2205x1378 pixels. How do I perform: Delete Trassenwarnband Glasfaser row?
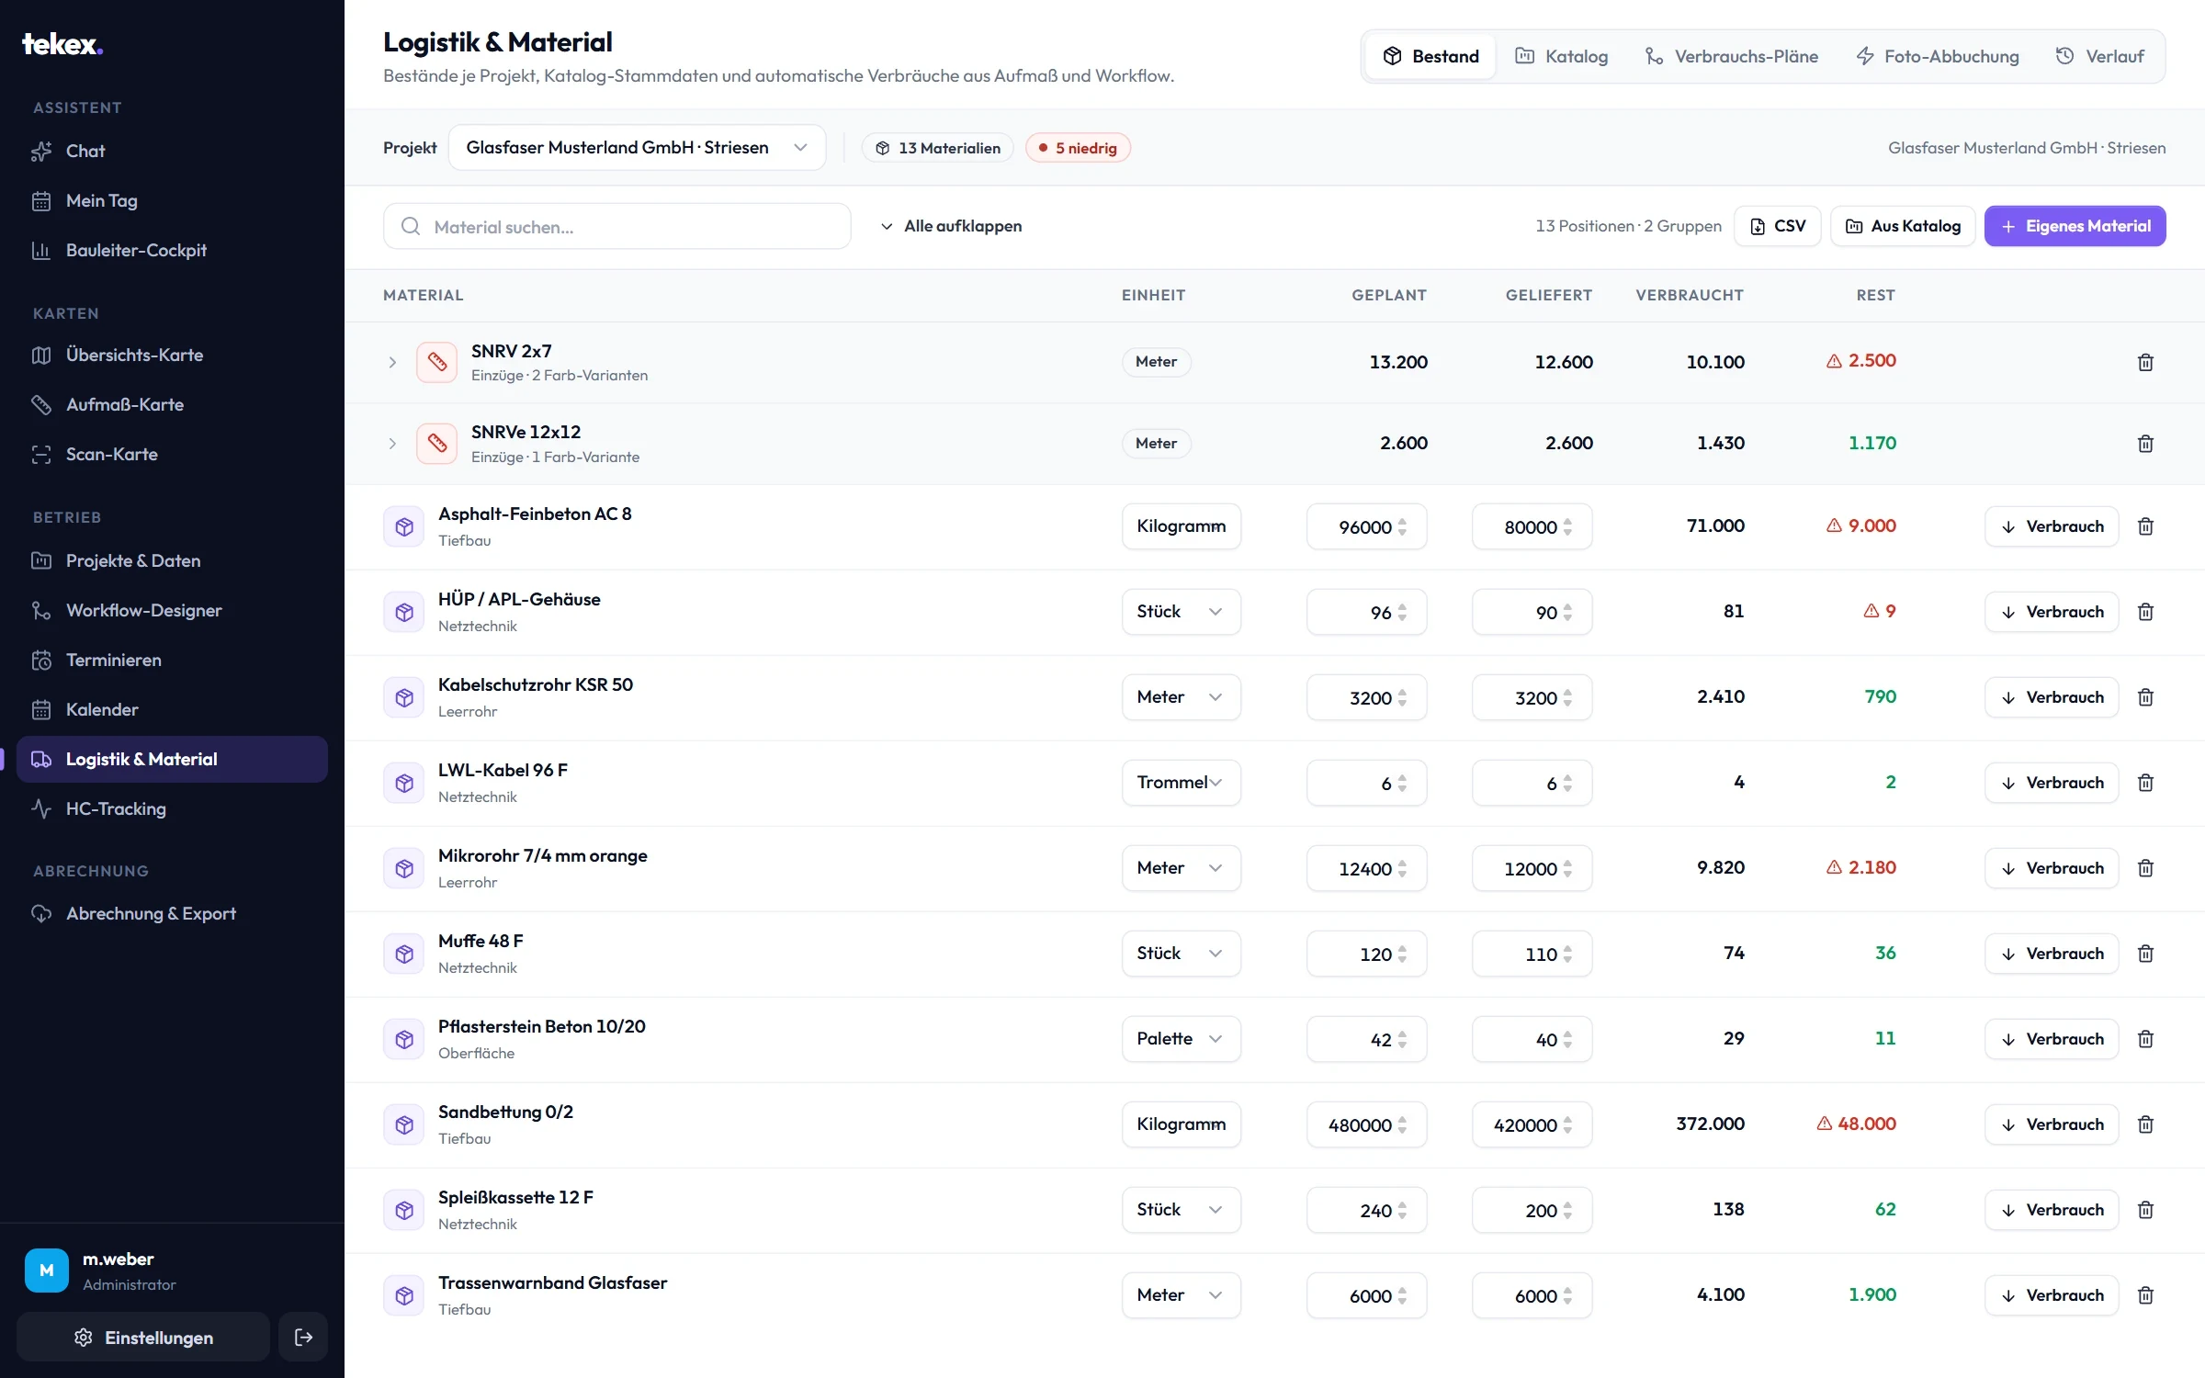point(2145,1295)
